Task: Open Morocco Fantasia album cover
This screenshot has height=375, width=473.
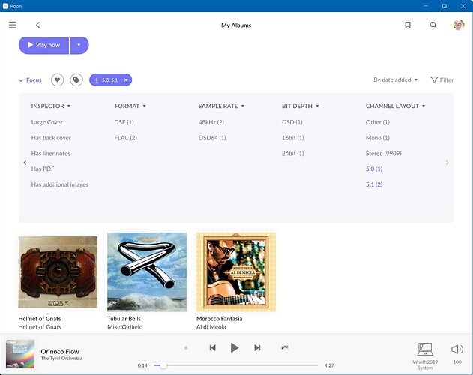Action: (x=236, y=272)
